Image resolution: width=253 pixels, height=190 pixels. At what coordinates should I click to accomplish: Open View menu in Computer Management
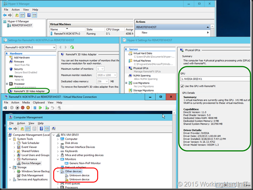pos(31,123)
